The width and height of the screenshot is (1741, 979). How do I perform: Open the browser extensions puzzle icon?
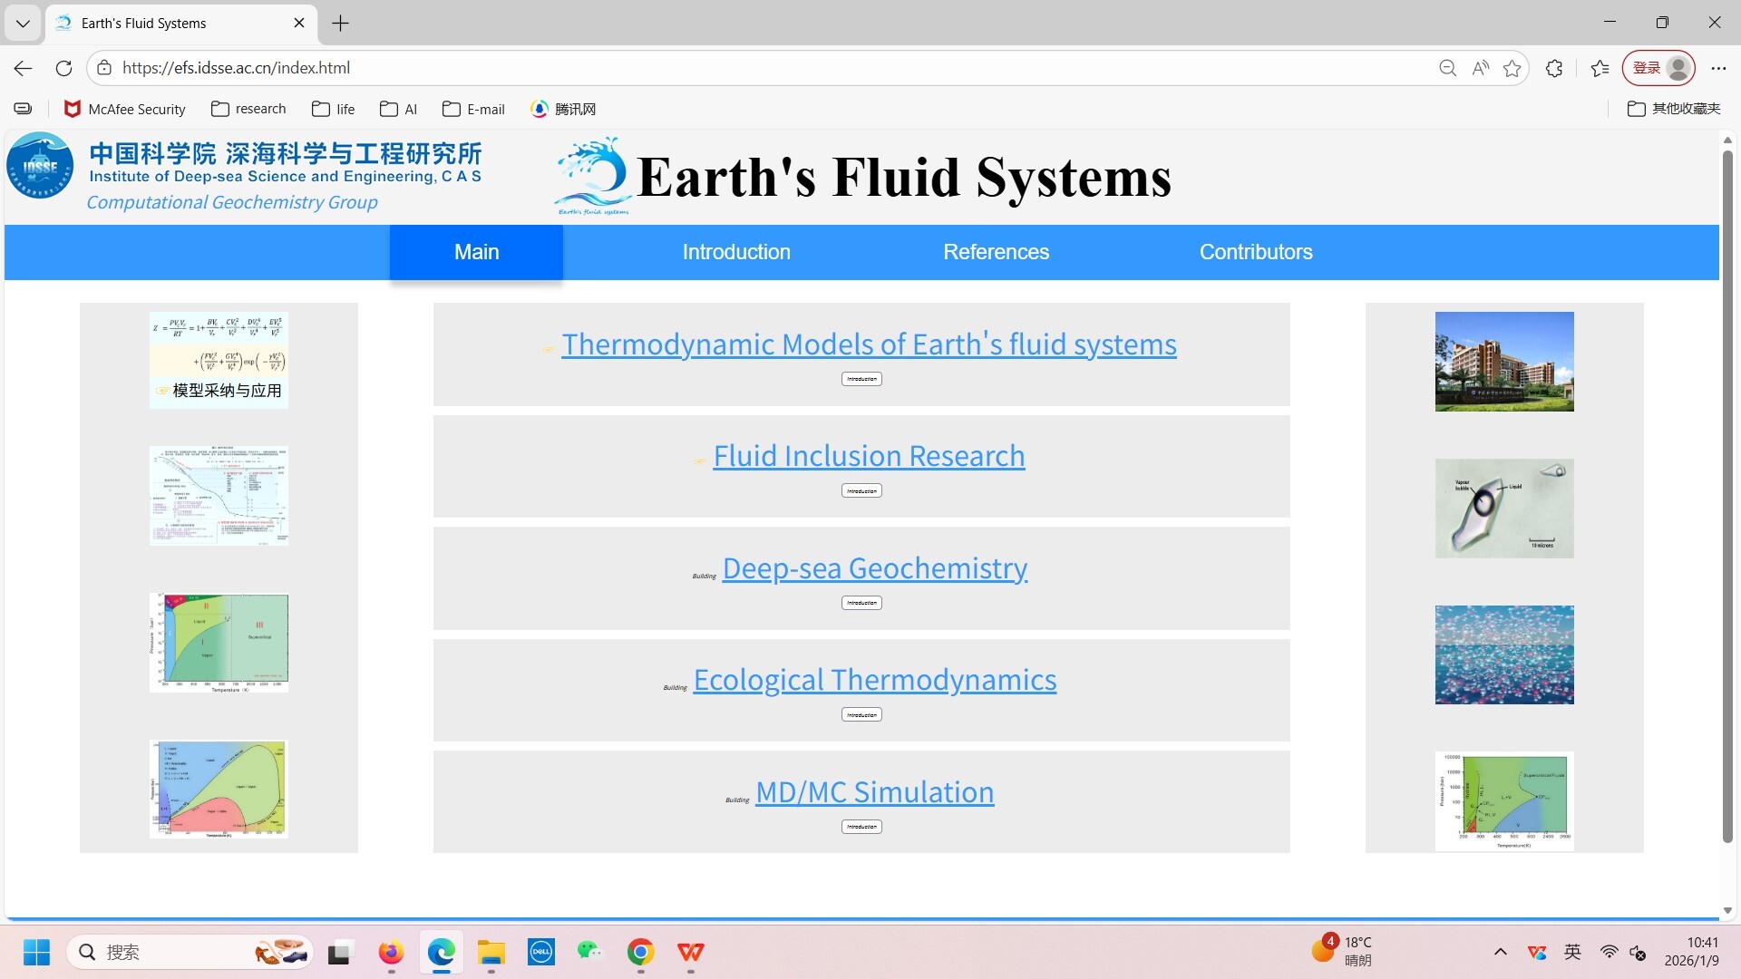[1554, 68]
